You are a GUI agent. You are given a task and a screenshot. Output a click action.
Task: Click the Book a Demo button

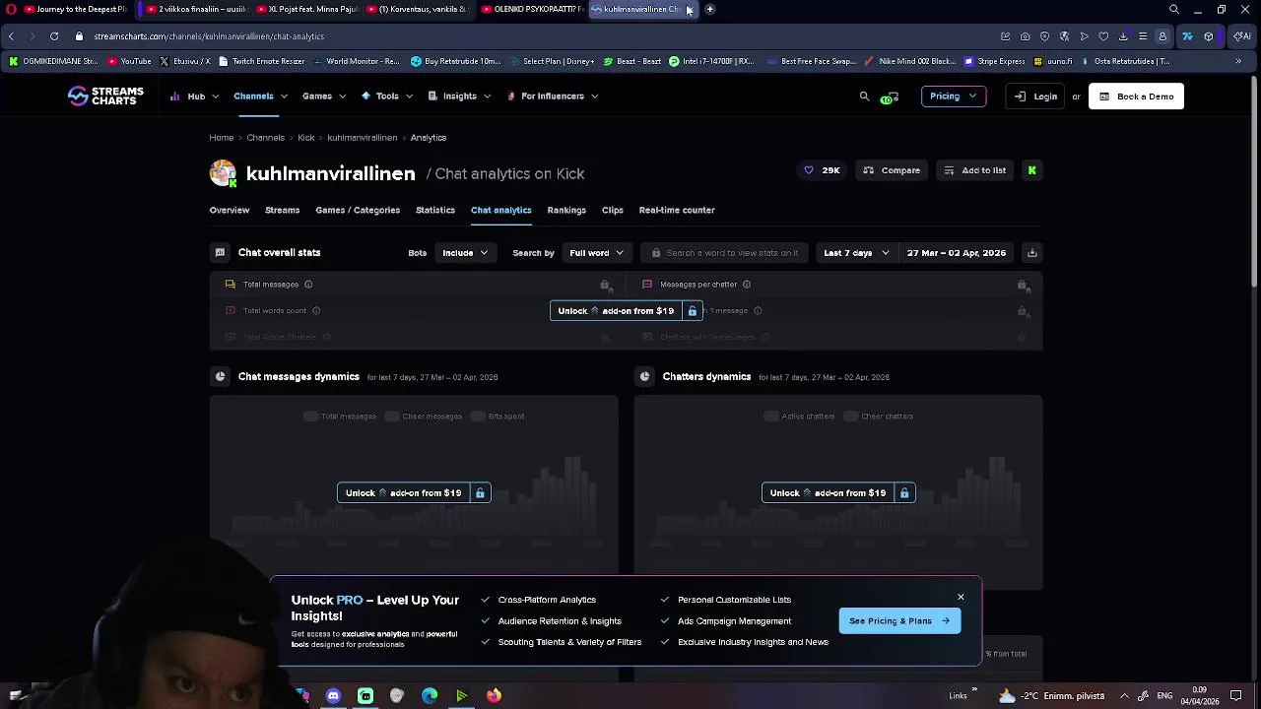(x=1136, y=97)
